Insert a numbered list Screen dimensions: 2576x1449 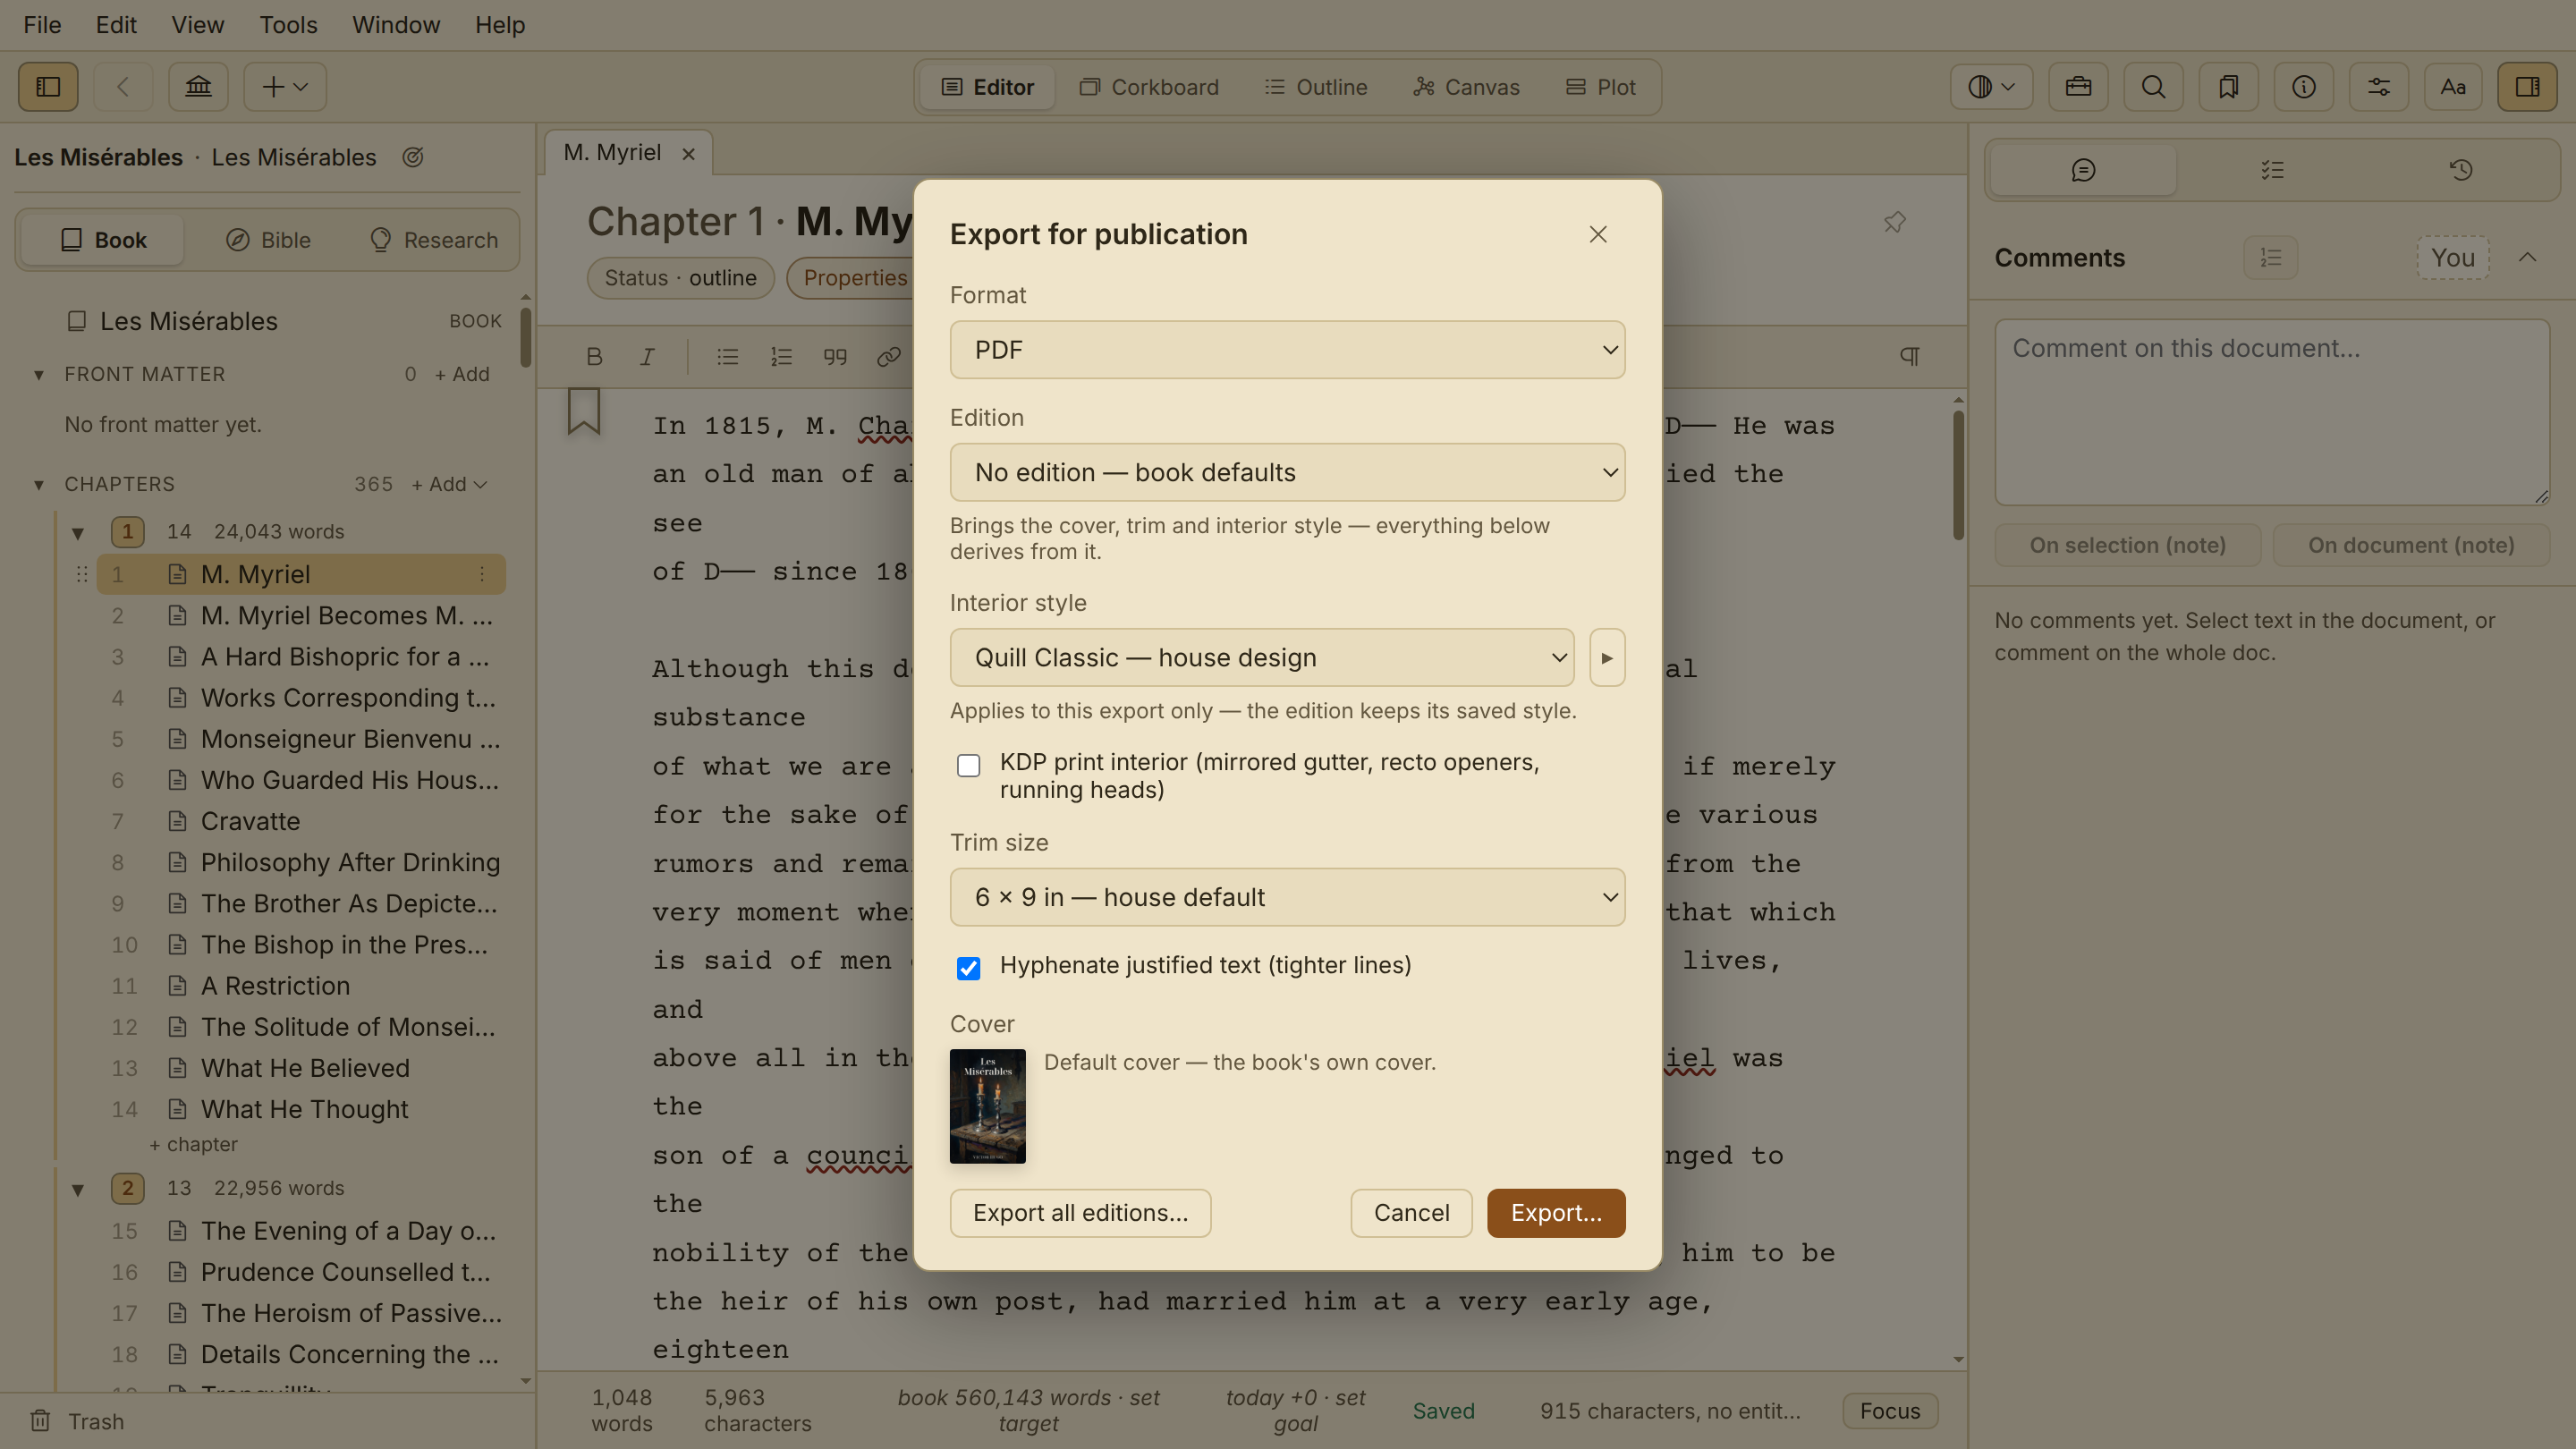[781, 356]
